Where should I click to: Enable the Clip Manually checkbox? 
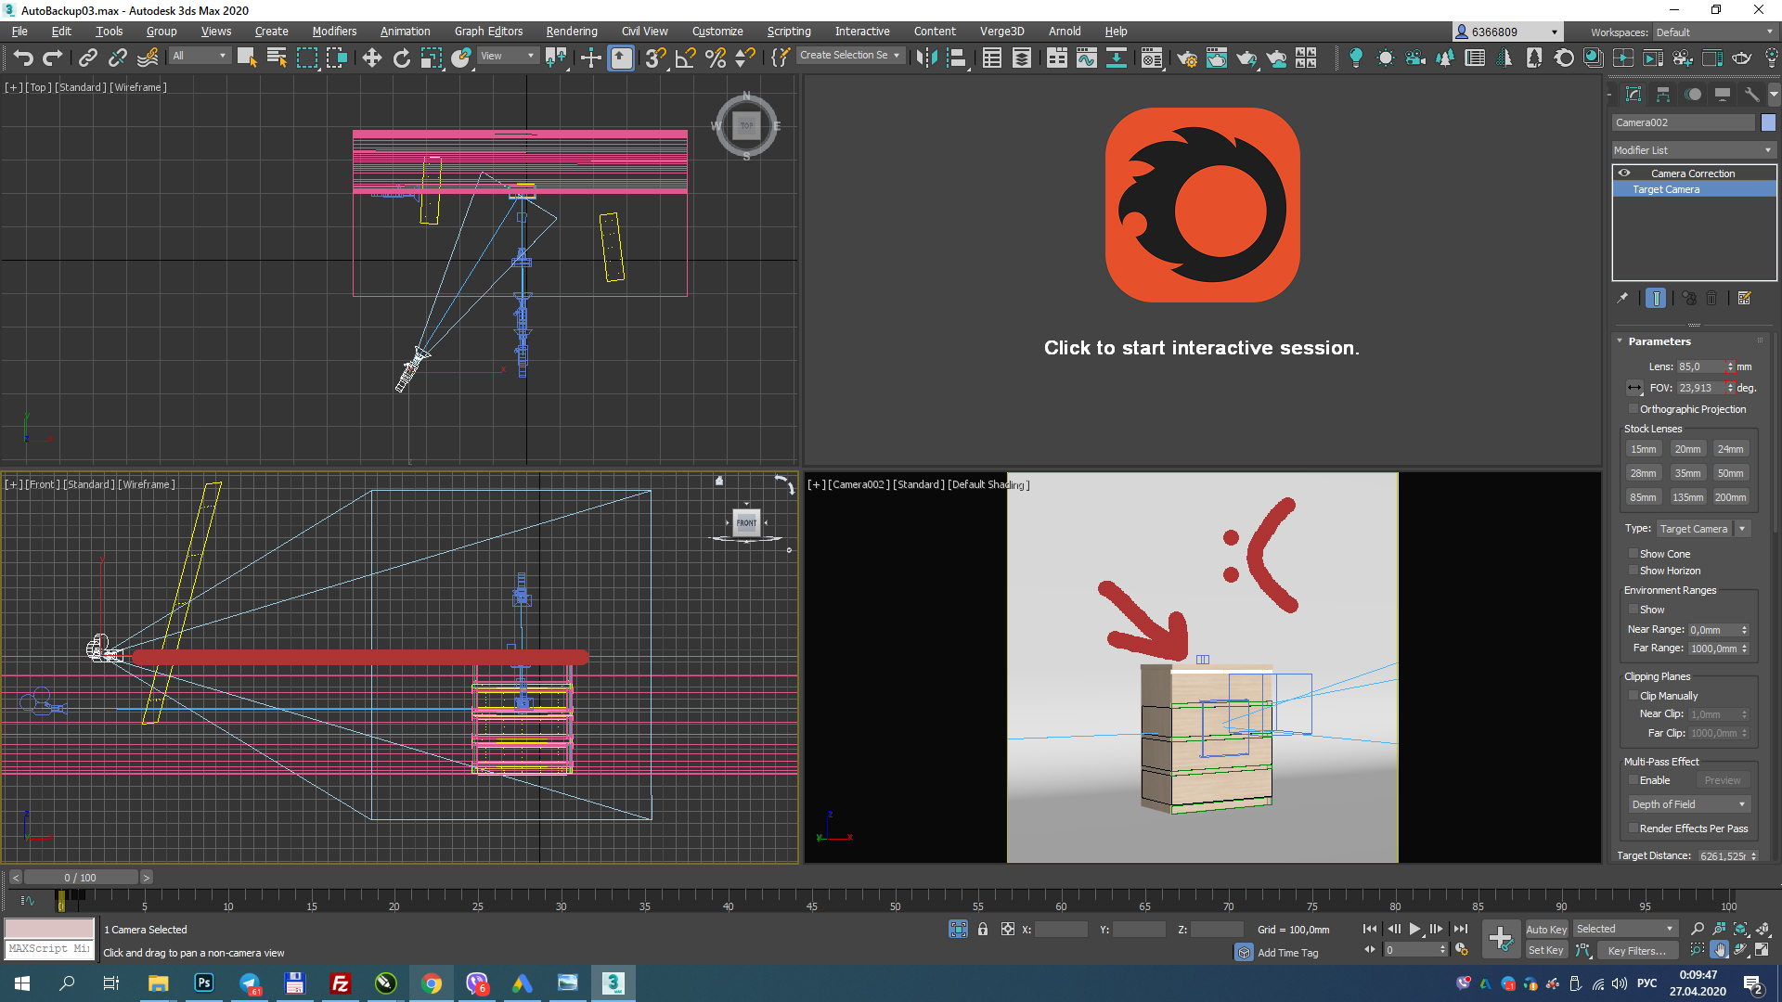(x=1633, y=695)
